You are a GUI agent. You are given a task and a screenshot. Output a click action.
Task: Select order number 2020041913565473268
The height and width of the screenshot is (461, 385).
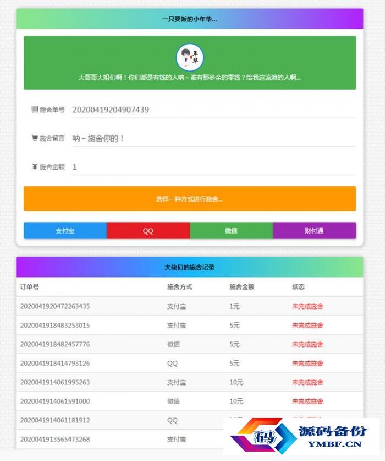[x=55, y=439]
